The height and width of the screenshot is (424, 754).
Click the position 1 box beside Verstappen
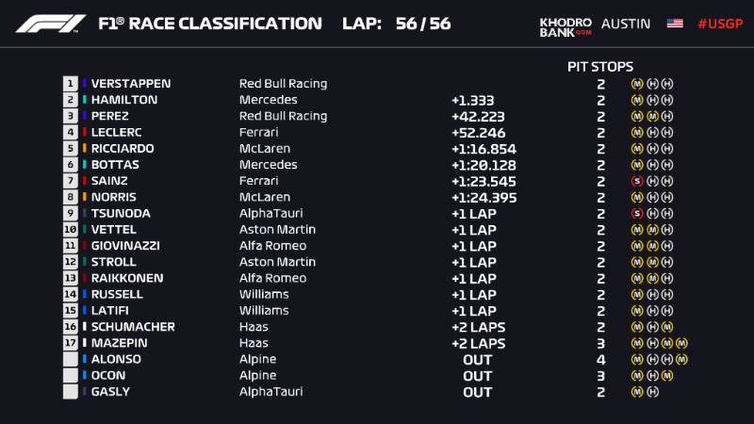point(70,84)
